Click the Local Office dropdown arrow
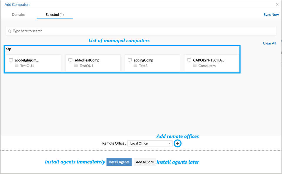 click(170, 143)
